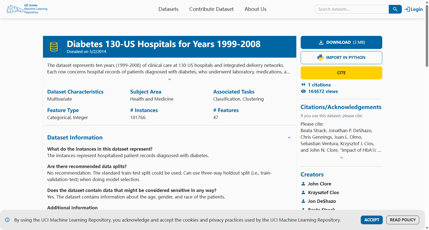Click the yellow Cite button

click(x=341, y=73)
